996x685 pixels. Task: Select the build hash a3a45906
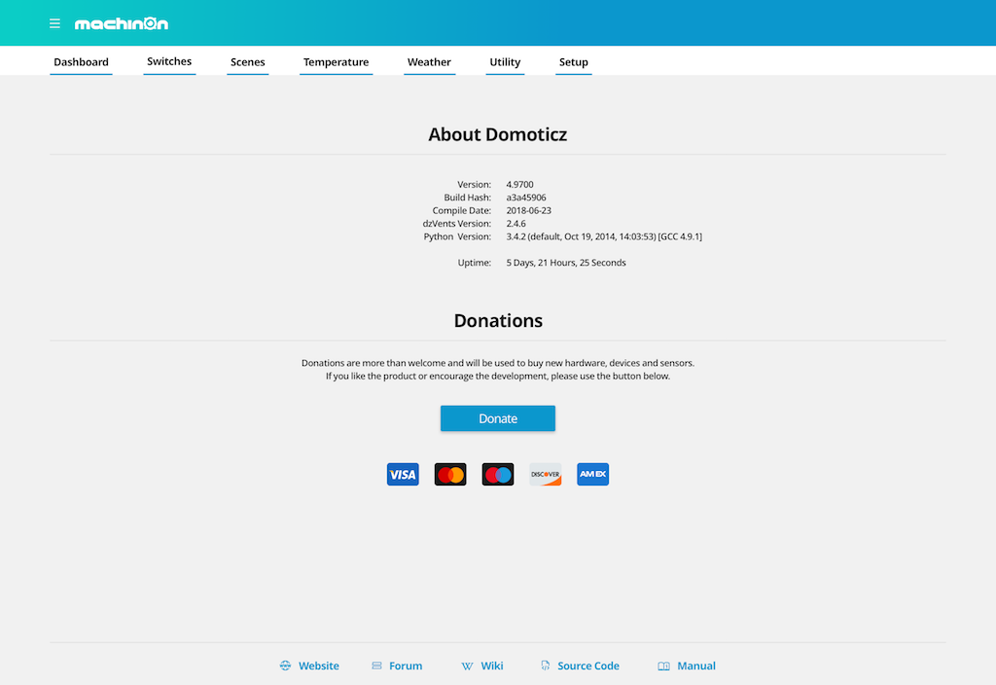click(526, 198)
